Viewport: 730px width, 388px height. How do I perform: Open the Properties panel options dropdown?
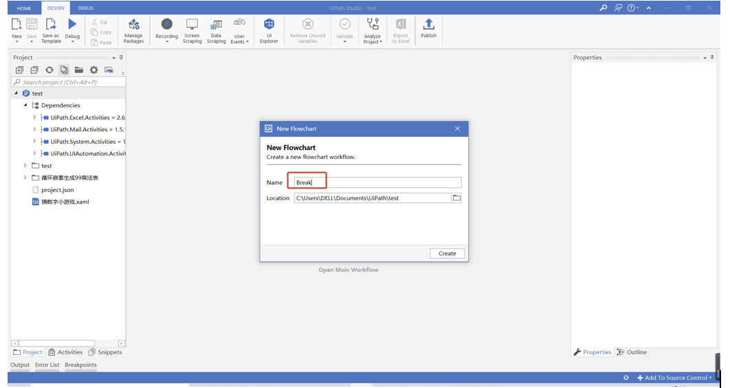(x=705, y=58)
